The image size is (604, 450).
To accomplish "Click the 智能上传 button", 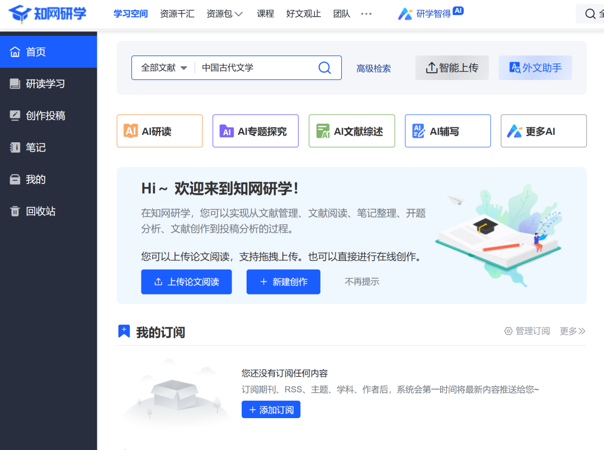I will tap(452, 68).
